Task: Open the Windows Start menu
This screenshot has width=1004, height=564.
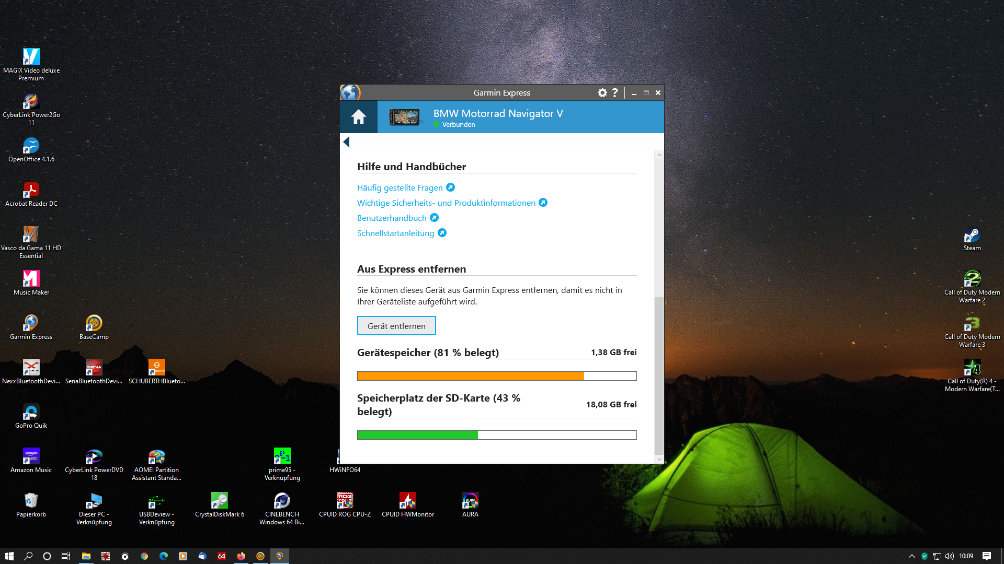Action: (x=9, y=556)
